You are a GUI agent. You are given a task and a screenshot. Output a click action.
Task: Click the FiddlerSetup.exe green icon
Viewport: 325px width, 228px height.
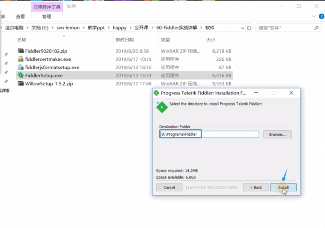(21, 75)
